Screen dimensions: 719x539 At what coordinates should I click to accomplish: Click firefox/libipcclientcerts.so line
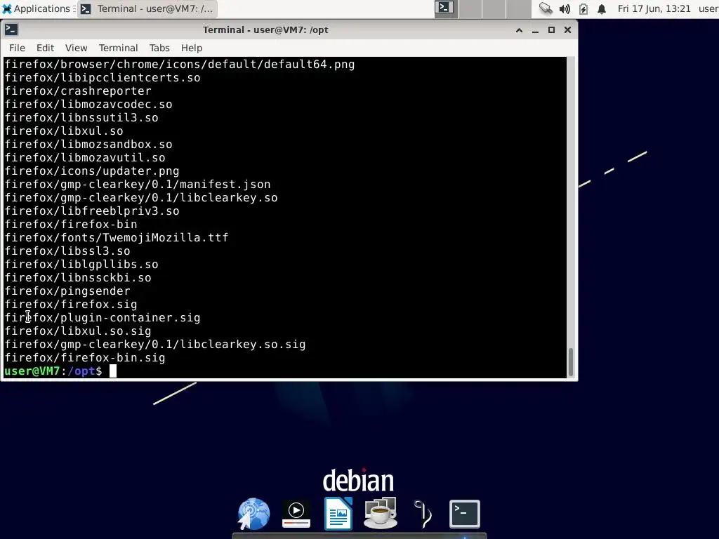[103, 78]
